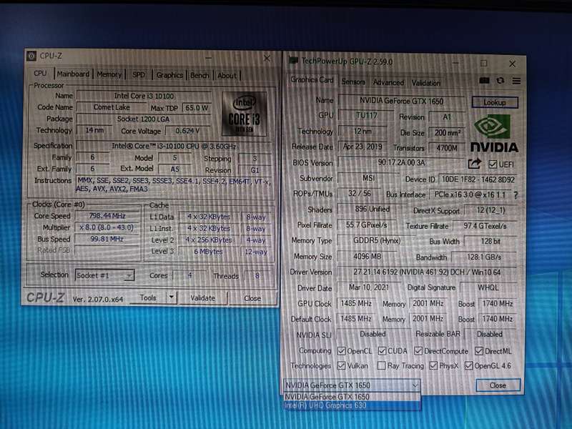
Task: Click the GPU-Z refresh icon
Action: pos(500,81)
